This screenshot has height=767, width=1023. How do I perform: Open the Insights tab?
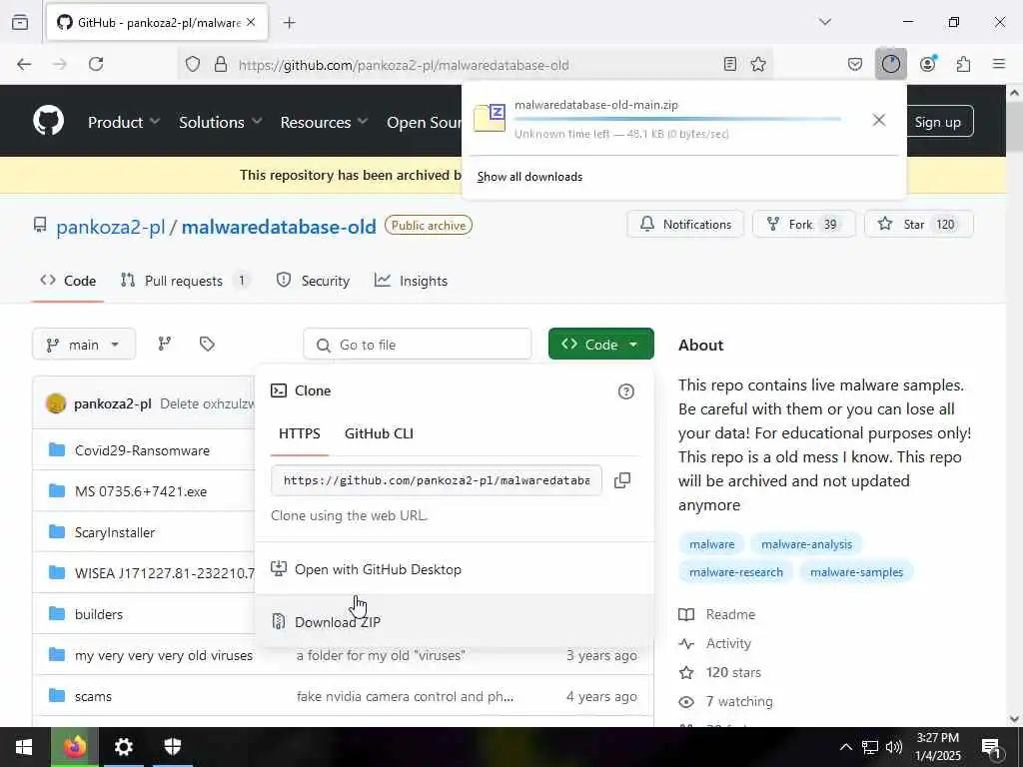coord(411,281)
